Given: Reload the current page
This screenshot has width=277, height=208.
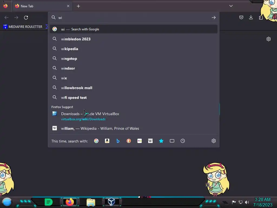Looking at the screenshot, I should [26, 18].
